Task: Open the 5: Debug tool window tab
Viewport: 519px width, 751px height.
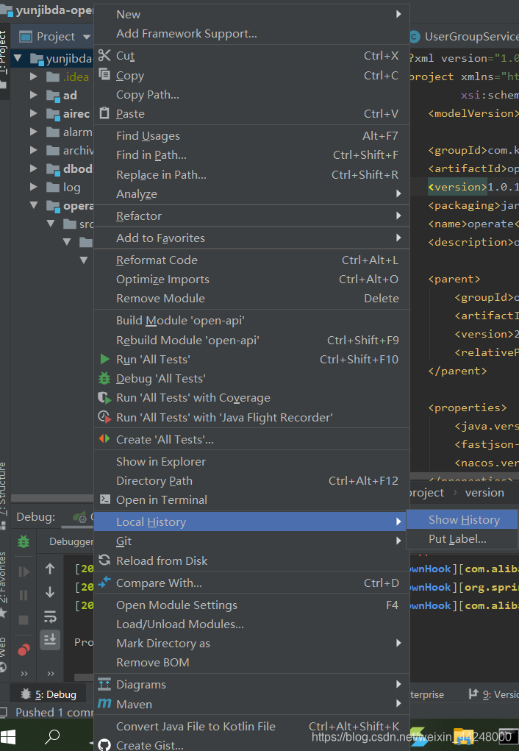Action: 49,694
